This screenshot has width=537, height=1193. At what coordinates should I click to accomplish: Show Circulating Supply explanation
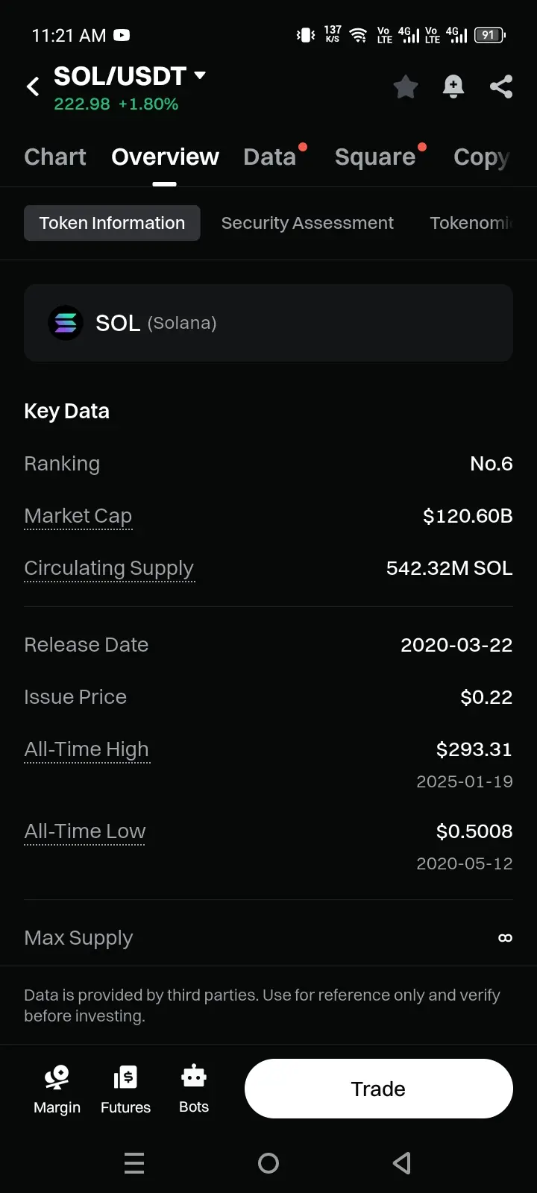click(x=109, y=568)
